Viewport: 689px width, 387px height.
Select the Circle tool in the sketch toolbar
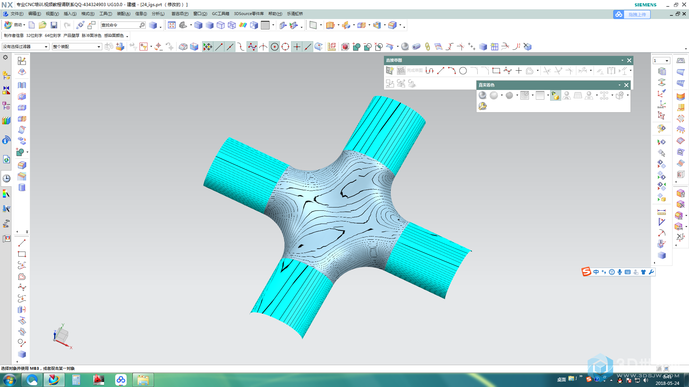click(463, 71)
